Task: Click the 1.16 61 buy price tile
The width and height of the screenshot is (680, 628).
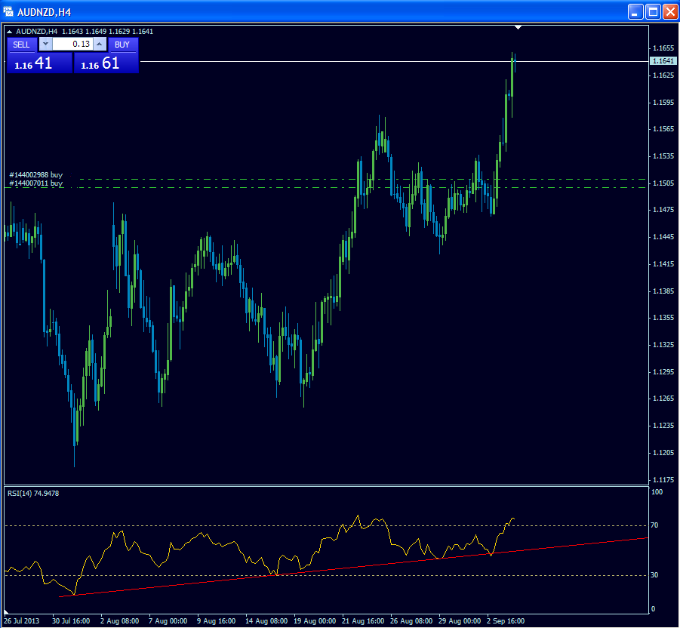Action: coord(106,63)
